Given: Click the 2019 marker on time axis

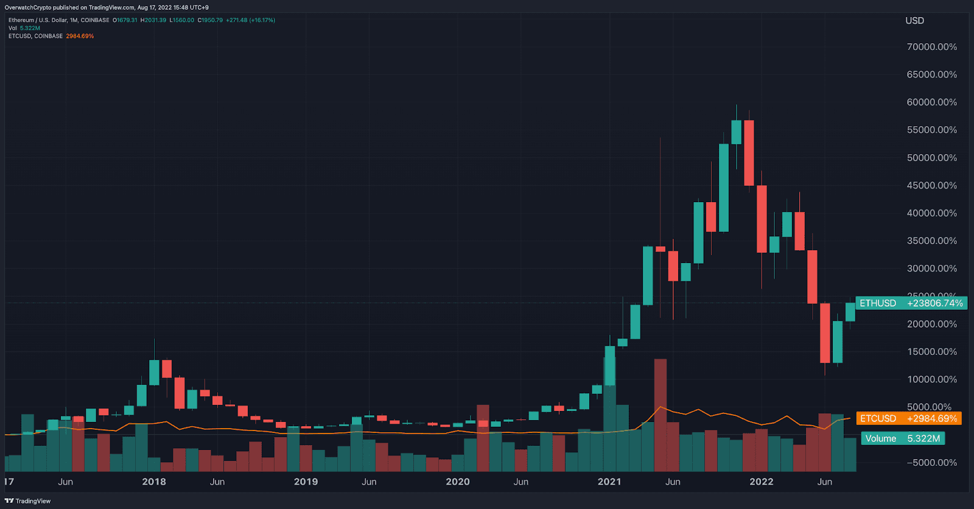Looking at the screenshot, I should click(x=306, y=482).
